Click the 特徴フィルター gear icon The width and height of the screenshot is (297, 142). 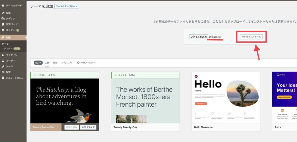78,63
